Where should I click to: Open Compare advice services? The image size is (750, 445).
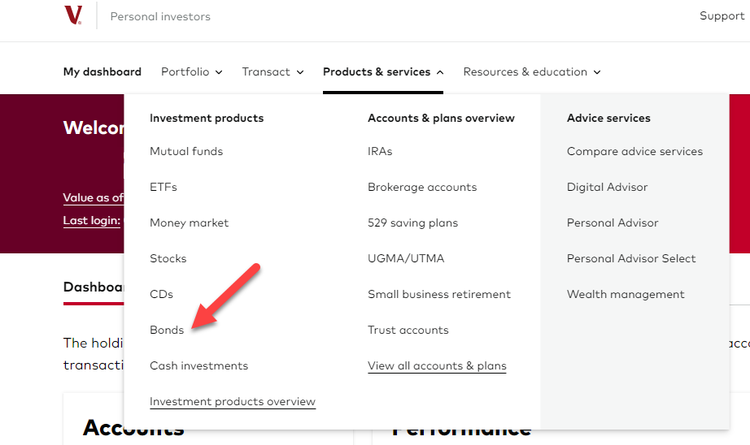coord(634,151)
